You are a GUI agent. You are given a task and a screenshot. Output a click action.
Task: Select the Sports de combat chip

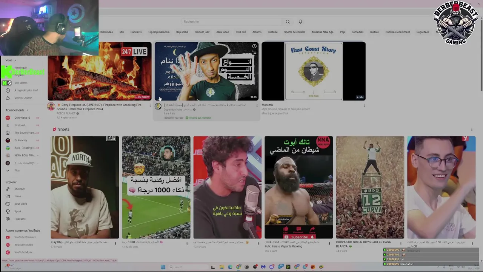pos(295,32)
